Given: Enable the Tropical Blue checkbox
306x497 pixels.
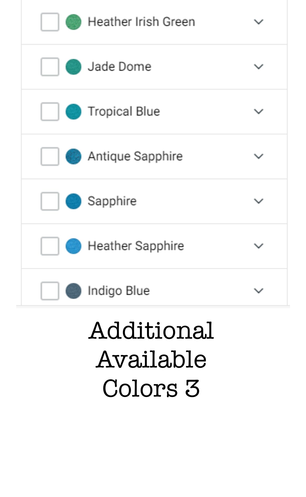Looking at the screenshot, I should pyautogui.click(x=50, y=112).
